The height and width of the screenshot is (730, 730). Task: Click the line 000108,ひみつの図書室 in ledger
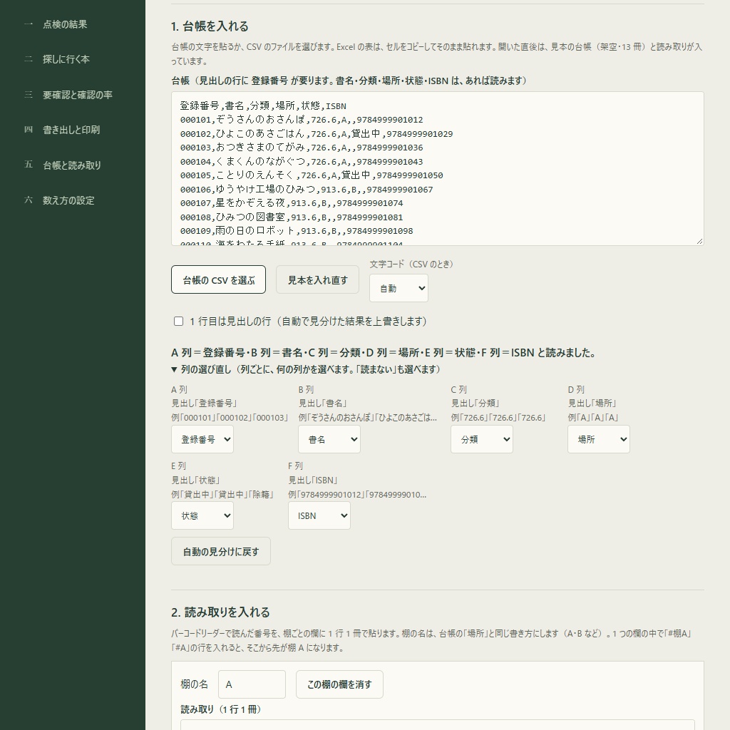292,217
